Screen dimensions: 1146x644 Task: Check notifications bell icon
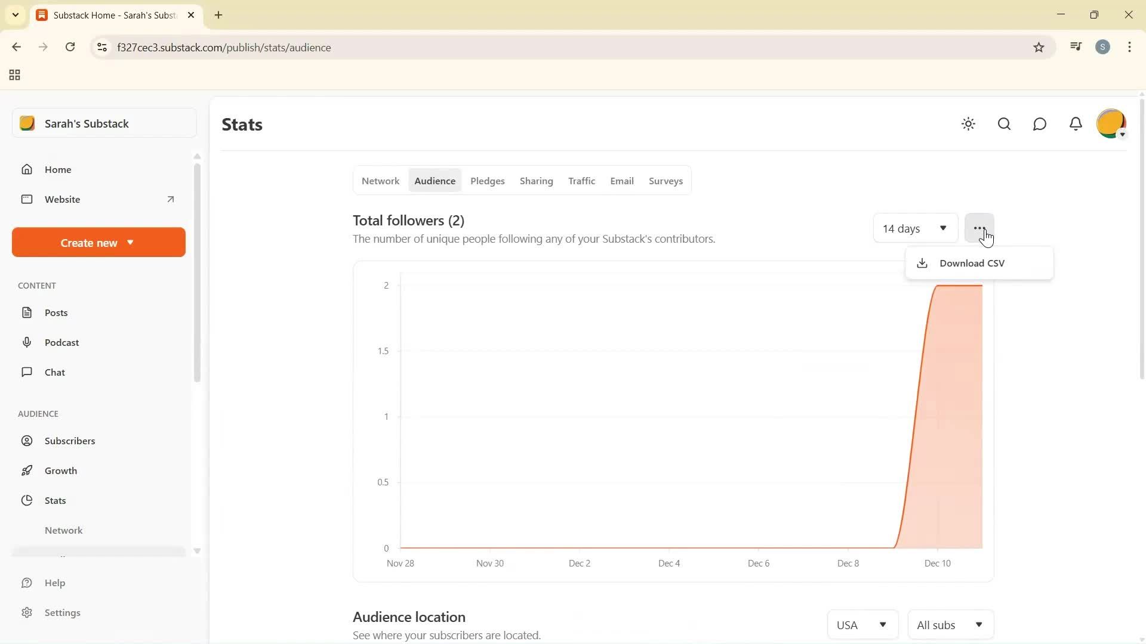[x=1076, y=124]
